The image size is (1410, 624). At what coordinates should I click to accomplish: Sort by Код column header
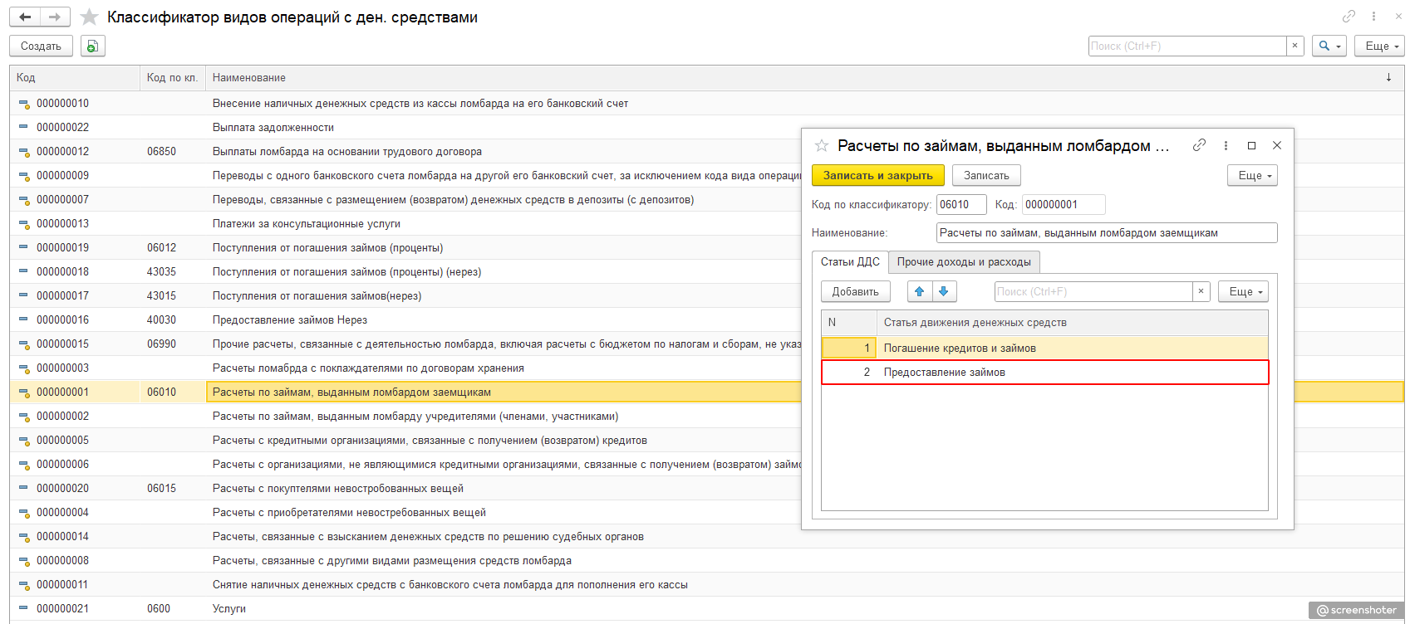(75, 77)
